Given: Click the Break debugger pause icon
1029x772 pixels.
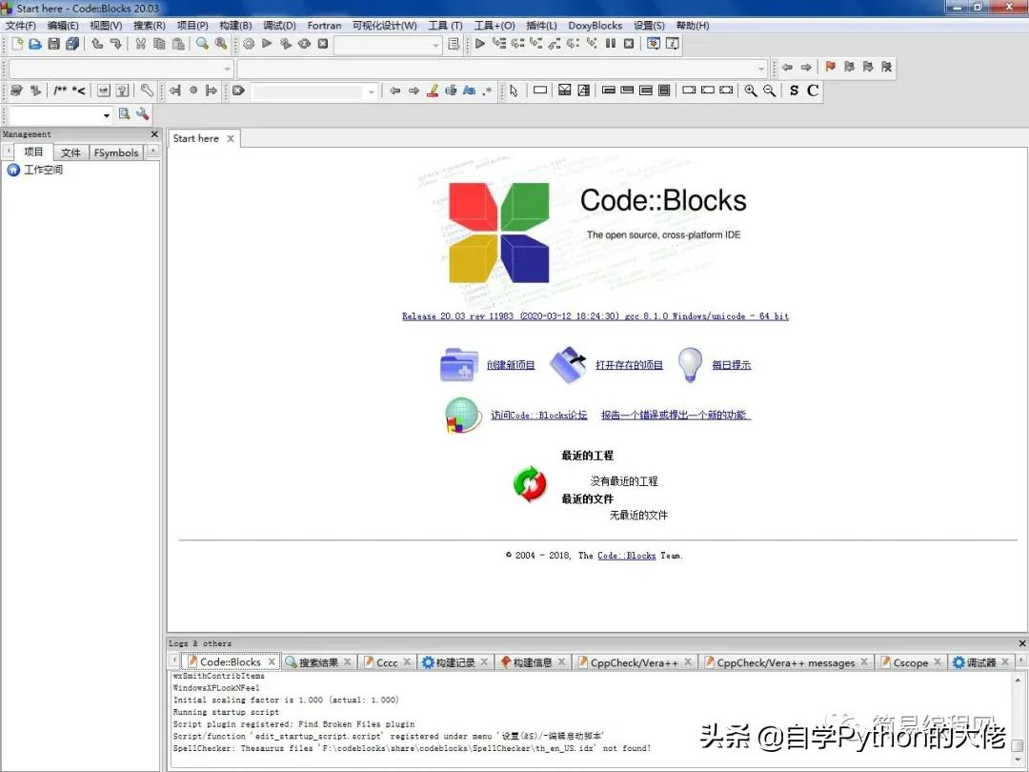Looking at the screenshot, I should pos(611,43).
